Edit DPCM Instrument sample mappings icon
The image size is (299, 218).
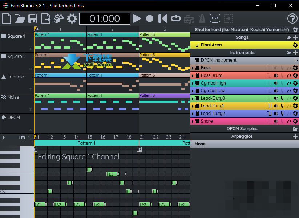[x=295, y=60]
